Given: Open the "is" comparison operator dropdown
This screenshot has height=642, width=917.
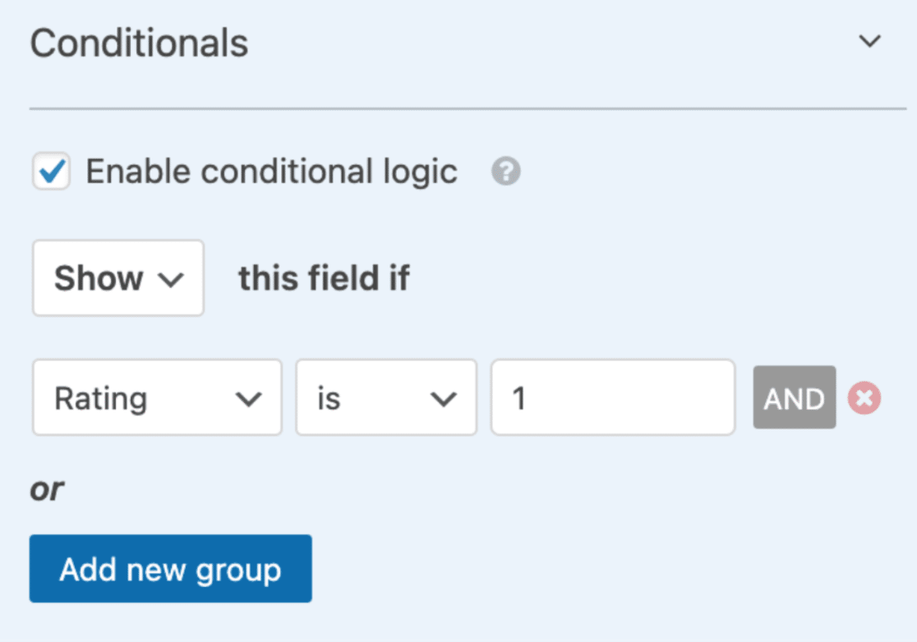Looking at the screenshot, I should click(x=385, y=398).
